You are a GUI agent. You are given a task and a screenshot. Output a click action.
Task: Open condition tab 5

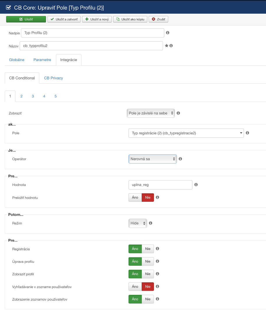point(56,96)
